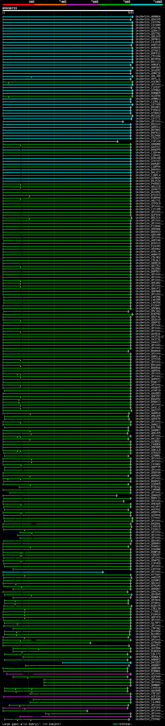The image size is (165, 726).
Task: Open hit UniRef100_B6TBS8
Action: coord(148,59)
